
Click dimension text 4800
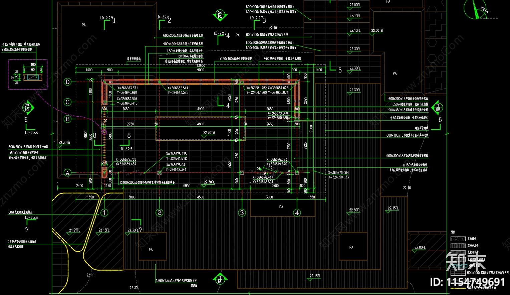click(201, 124)
